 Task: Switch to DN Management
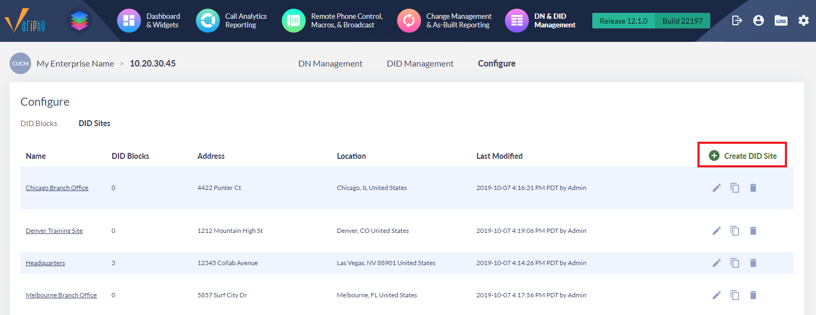[x=330, y=63]
